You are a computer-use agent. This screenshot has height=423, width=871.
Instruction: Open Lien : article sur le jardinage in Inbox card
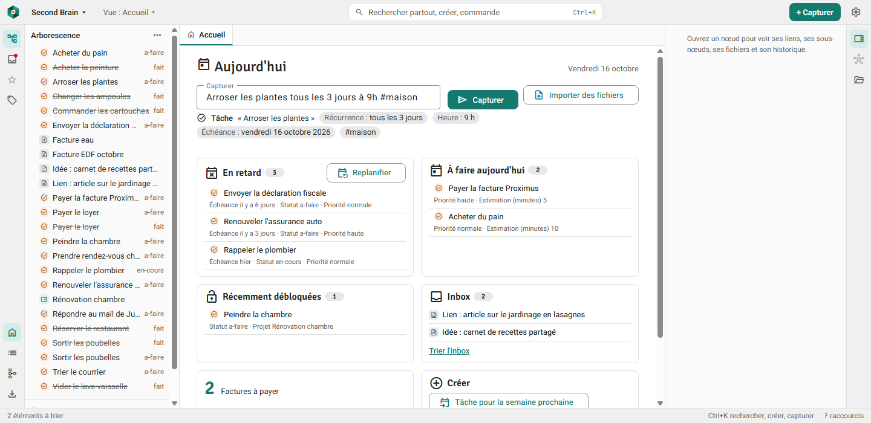(x=514, y=314)
